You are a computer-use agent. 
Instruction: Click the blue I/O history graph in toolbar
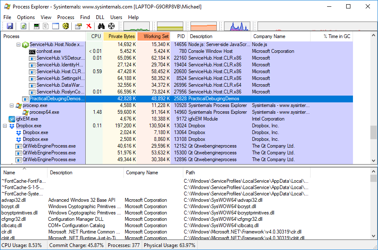237,26
